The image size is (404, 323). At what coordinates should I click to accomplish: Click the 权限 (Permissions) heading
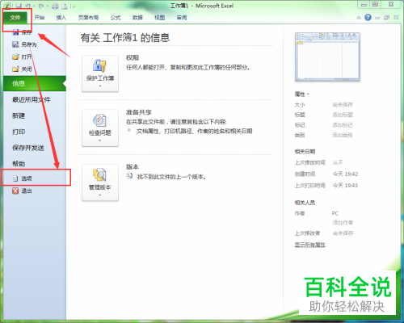pos(133,58)
